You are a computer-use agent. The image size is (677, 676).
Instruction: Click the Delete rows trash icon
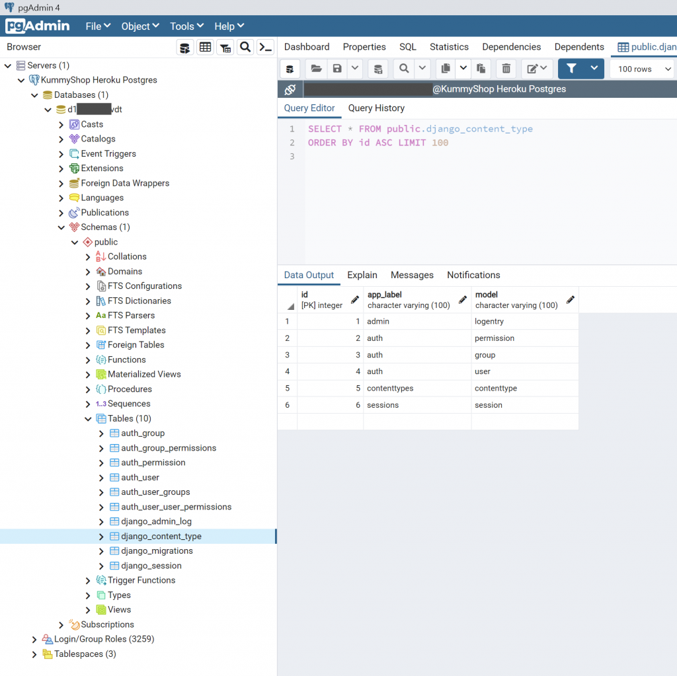(506, 69)
